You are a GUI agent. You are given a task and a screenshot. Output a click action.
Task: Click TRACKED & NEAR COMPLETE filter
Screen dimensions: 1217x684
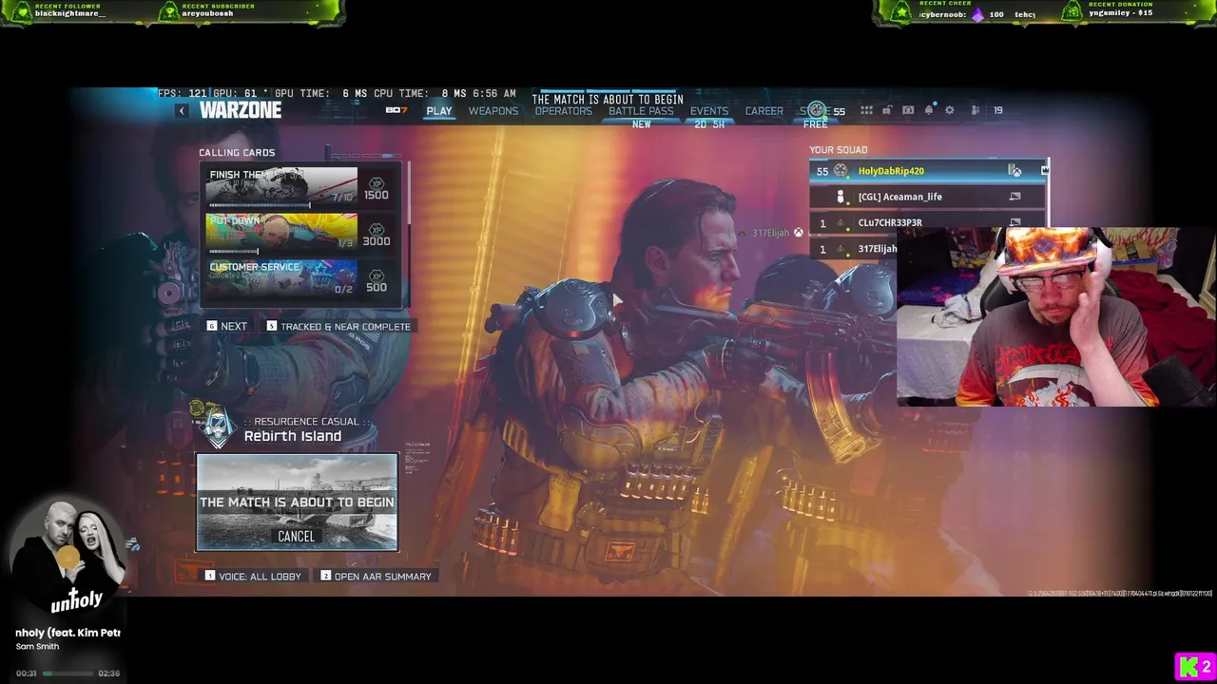pos(338,326)
